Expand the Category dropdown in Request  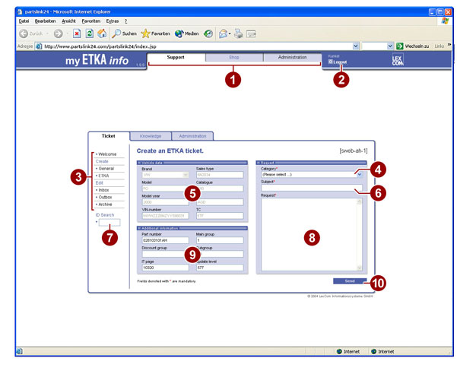tap(359, 174)
